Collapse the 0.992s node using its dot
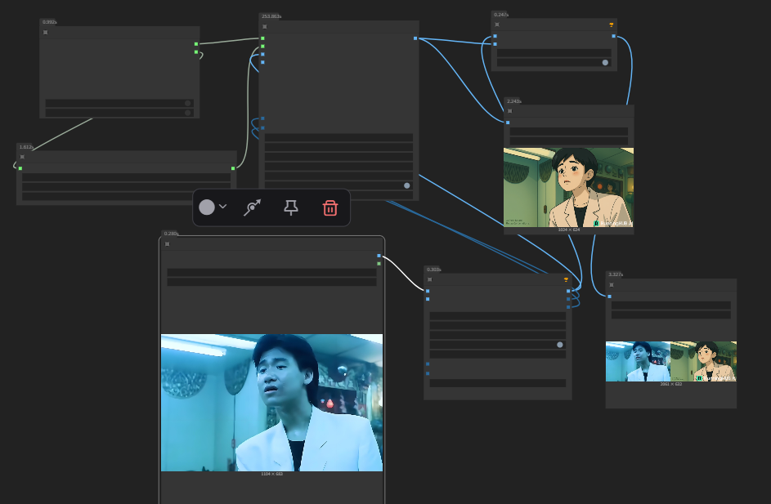This screenshot has width=771, height=504. pyautogui.click(x=46, y=33)
